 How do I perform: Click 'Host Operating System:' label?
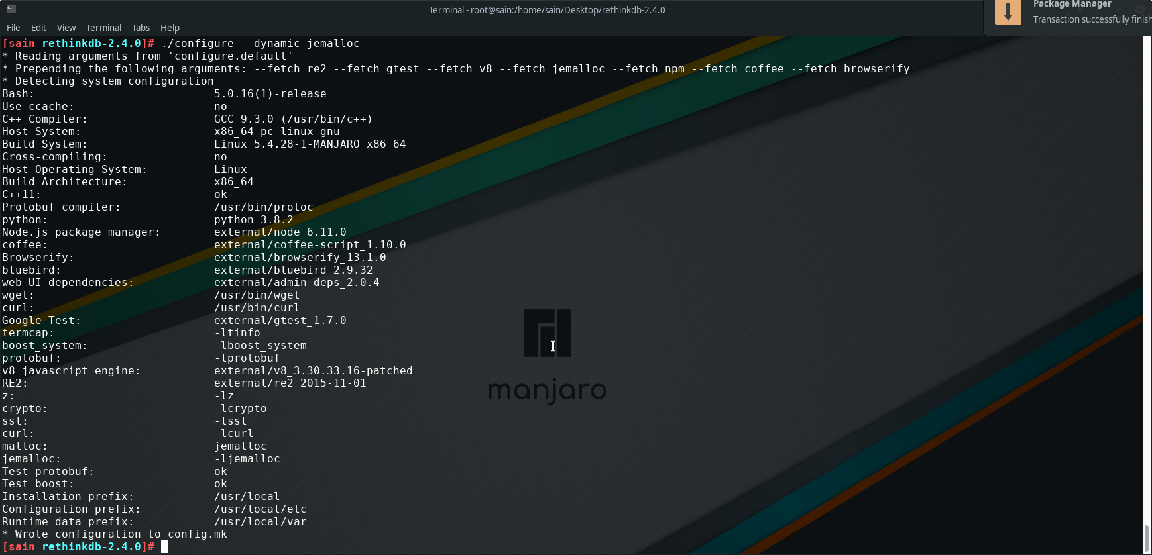coord(74,170)
